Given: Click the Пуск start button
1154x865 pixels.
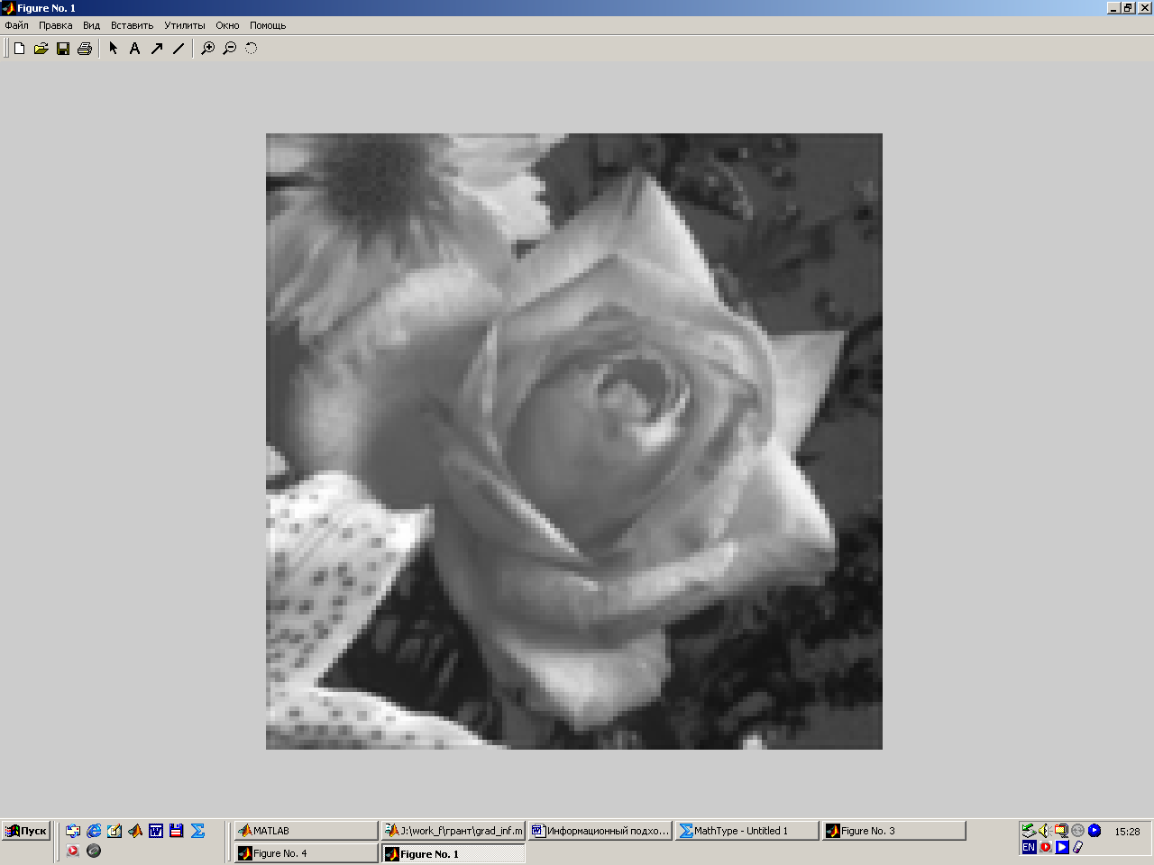Looking at the screenshot, I should point(25,831).
